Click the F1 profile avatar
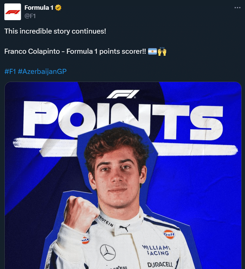 tap(13, 12)
